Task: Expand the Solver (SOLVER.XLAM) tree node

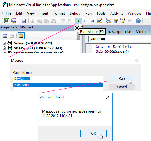Action: [4, 44]
